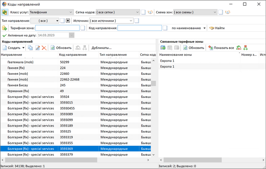Tick the small box after Источник dropdown
The width and height of the screenshot is (266, 169).
(x=137, y=21)
